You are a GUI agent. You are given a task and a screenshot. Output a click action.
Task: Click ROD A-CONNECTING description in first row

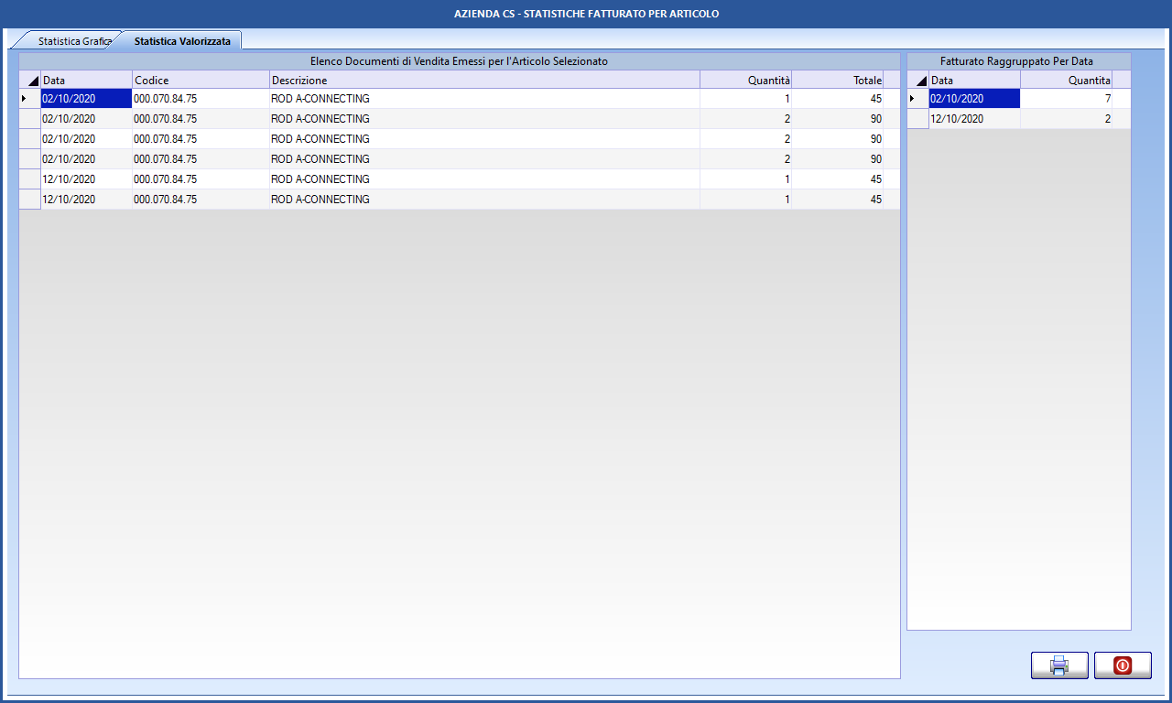point(484,99)
